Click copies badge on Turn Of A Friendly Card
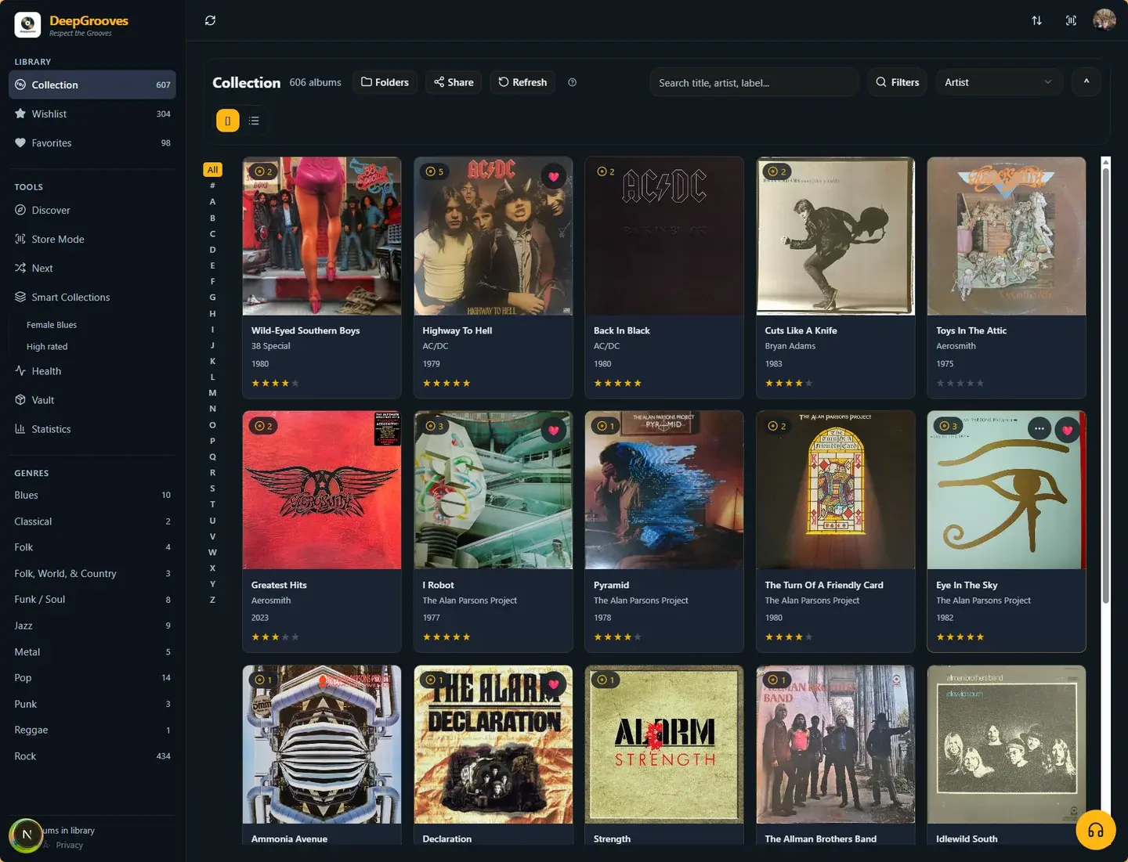Viewport: 1128px width, 862px height. 777,426
